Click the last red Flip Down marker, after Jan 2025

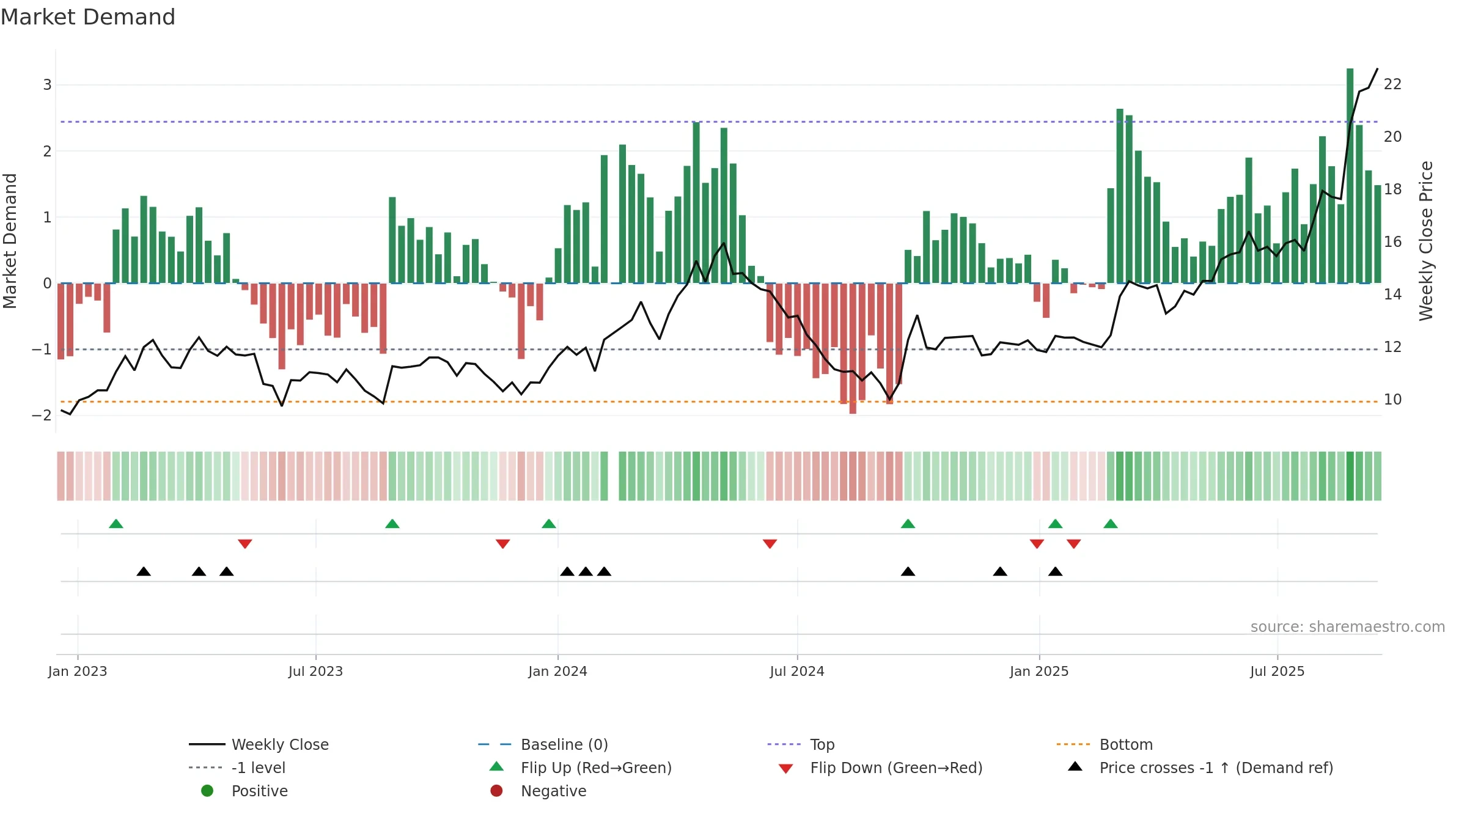pos(1074,544)
